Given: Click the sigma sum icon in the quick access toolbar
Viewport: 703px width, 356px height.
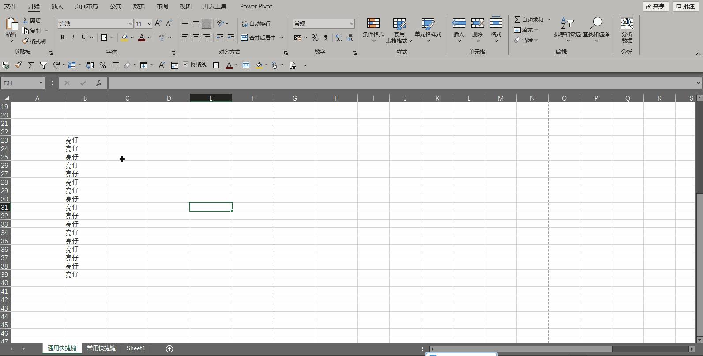Looking at the screenshot, I should (x=31, y=65).
